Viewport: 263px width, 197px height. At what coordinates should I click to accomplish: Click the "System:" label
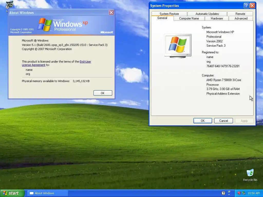pos(206,27)
